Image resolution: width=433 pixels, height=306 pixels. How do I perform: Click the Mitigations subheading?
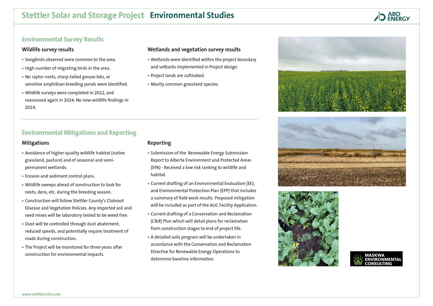coord(36,143)
